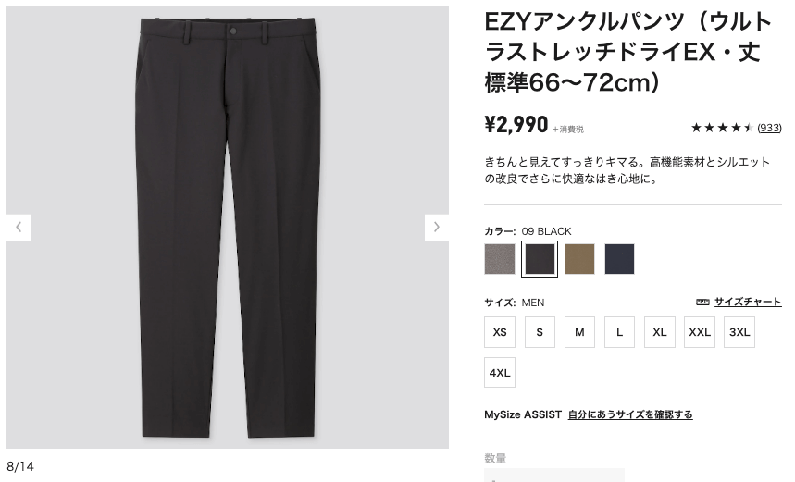The height and width of the screenshot is (482, 795).
Task: Open the quantity dropdown
Action: (x=554, y=476)
